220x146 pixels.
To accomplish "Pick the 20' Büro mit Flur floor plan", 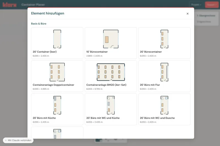I will (x=164, y=72).
